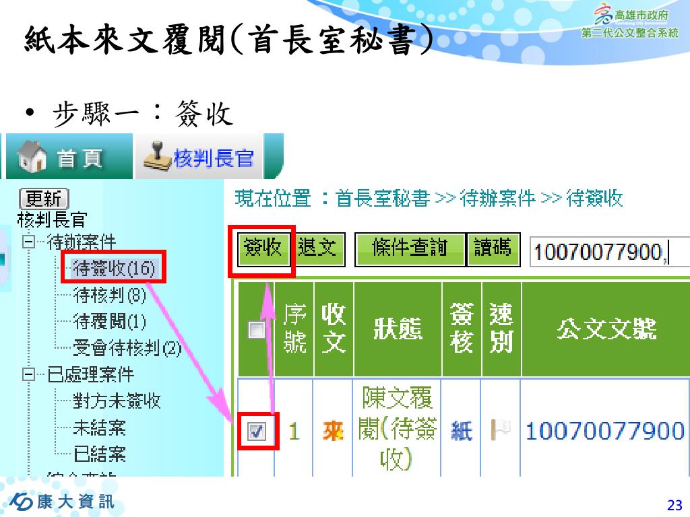
Task: Click the 收文 column header
Action: tap(334, 329)
